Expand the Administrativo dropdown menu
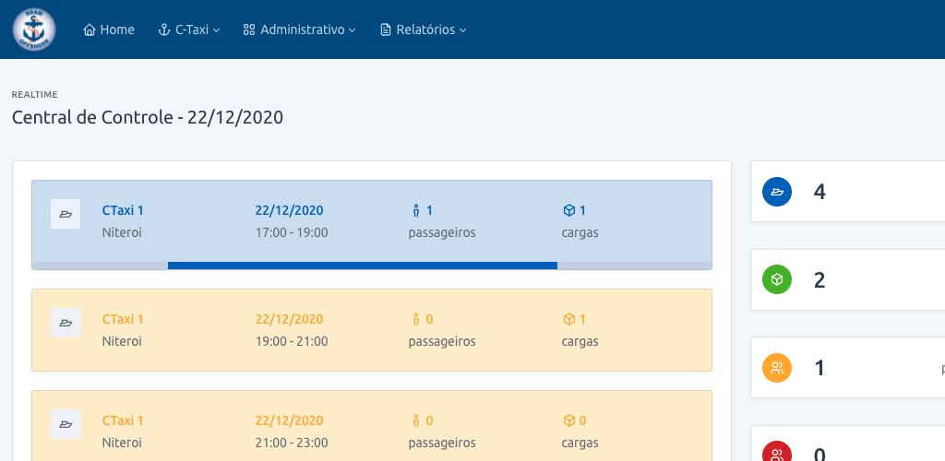The image size is (945, 461). coord(300,30)
